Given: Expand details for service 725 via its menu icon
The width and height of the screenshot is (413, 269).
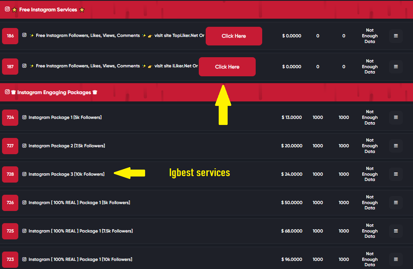Looking at the screenshot, I should pyautogui.click(x=396, y=231).
